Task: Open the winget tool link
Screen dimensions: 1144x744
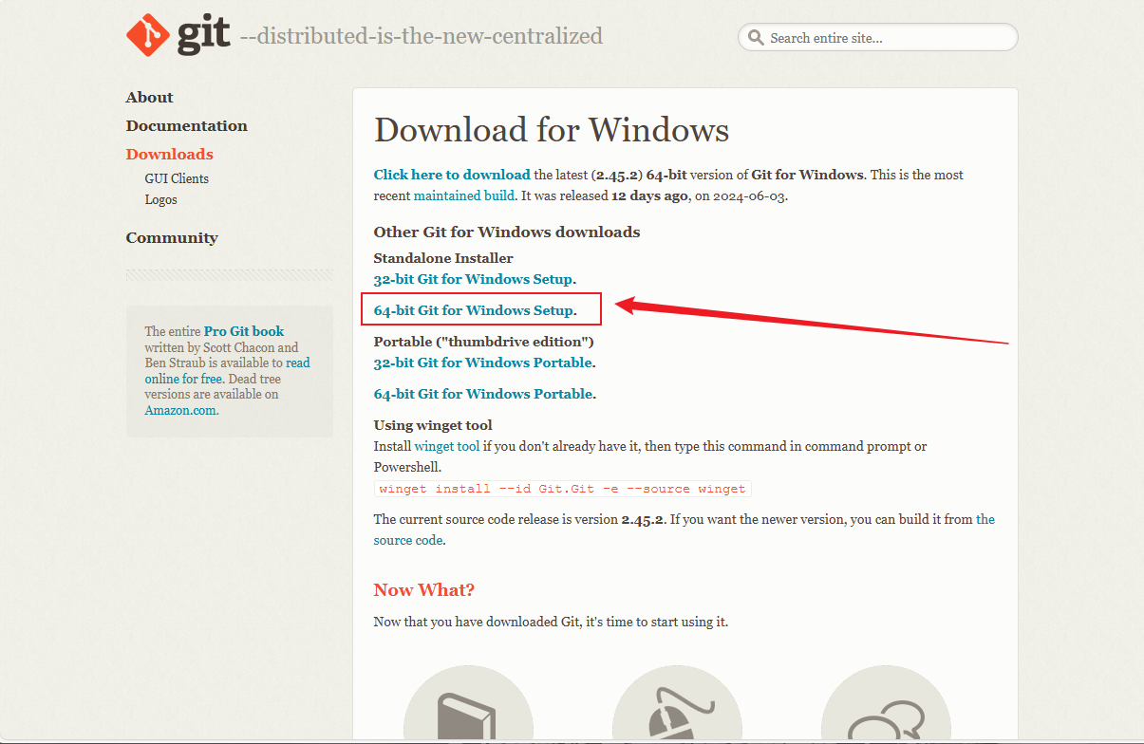Action: point(447,446)
